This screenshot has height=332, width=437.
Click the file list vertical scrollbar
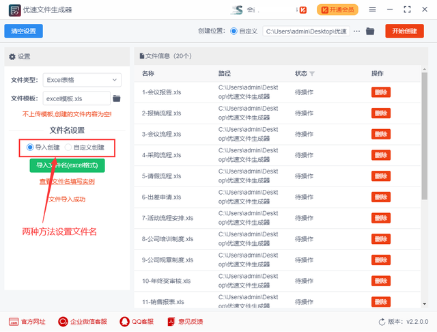[425, 137]
